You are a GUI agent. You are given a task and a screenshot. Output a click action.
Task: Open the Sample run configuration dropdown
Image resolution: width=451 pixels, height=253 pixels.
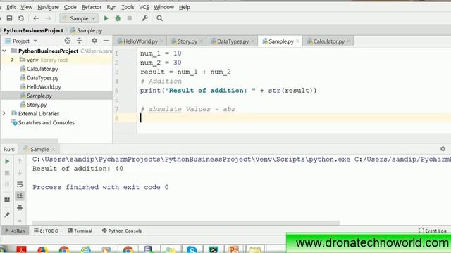click(x=79, y=18)
